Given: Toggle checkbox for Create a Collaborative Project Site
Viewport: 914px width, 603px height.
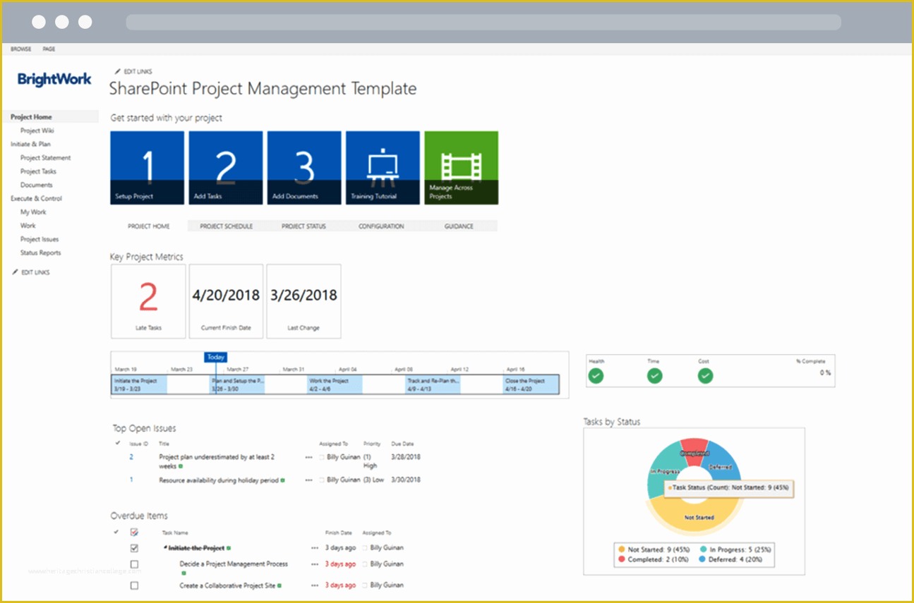Looking at the screenshot, I should click(x=134, y=585).
